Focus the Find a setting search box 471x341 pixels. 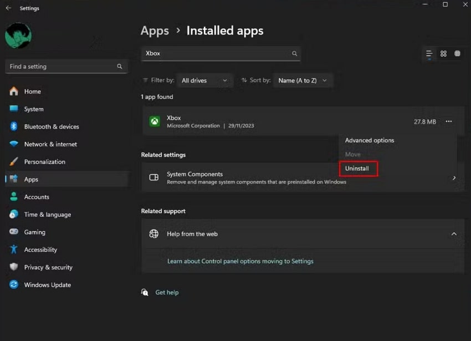pos(66,67)
